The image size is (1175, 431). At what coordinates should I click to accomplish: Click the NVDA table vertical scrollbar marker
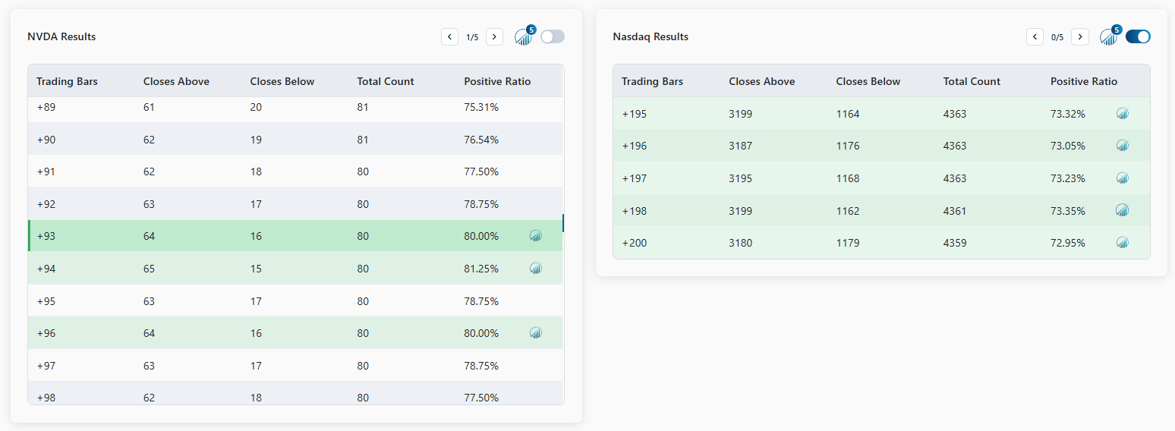tap(563, 223)
